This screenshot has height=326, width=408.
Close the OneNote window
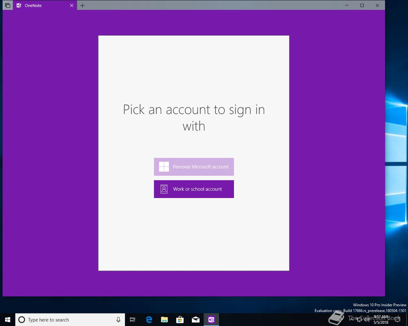(x=377, y=5)
